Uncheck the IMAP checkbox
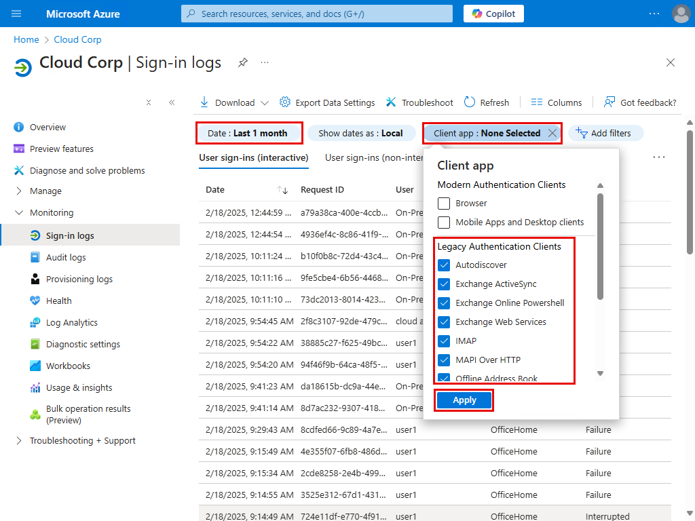The width and height of the screenshot is (695, 521). 444,341
